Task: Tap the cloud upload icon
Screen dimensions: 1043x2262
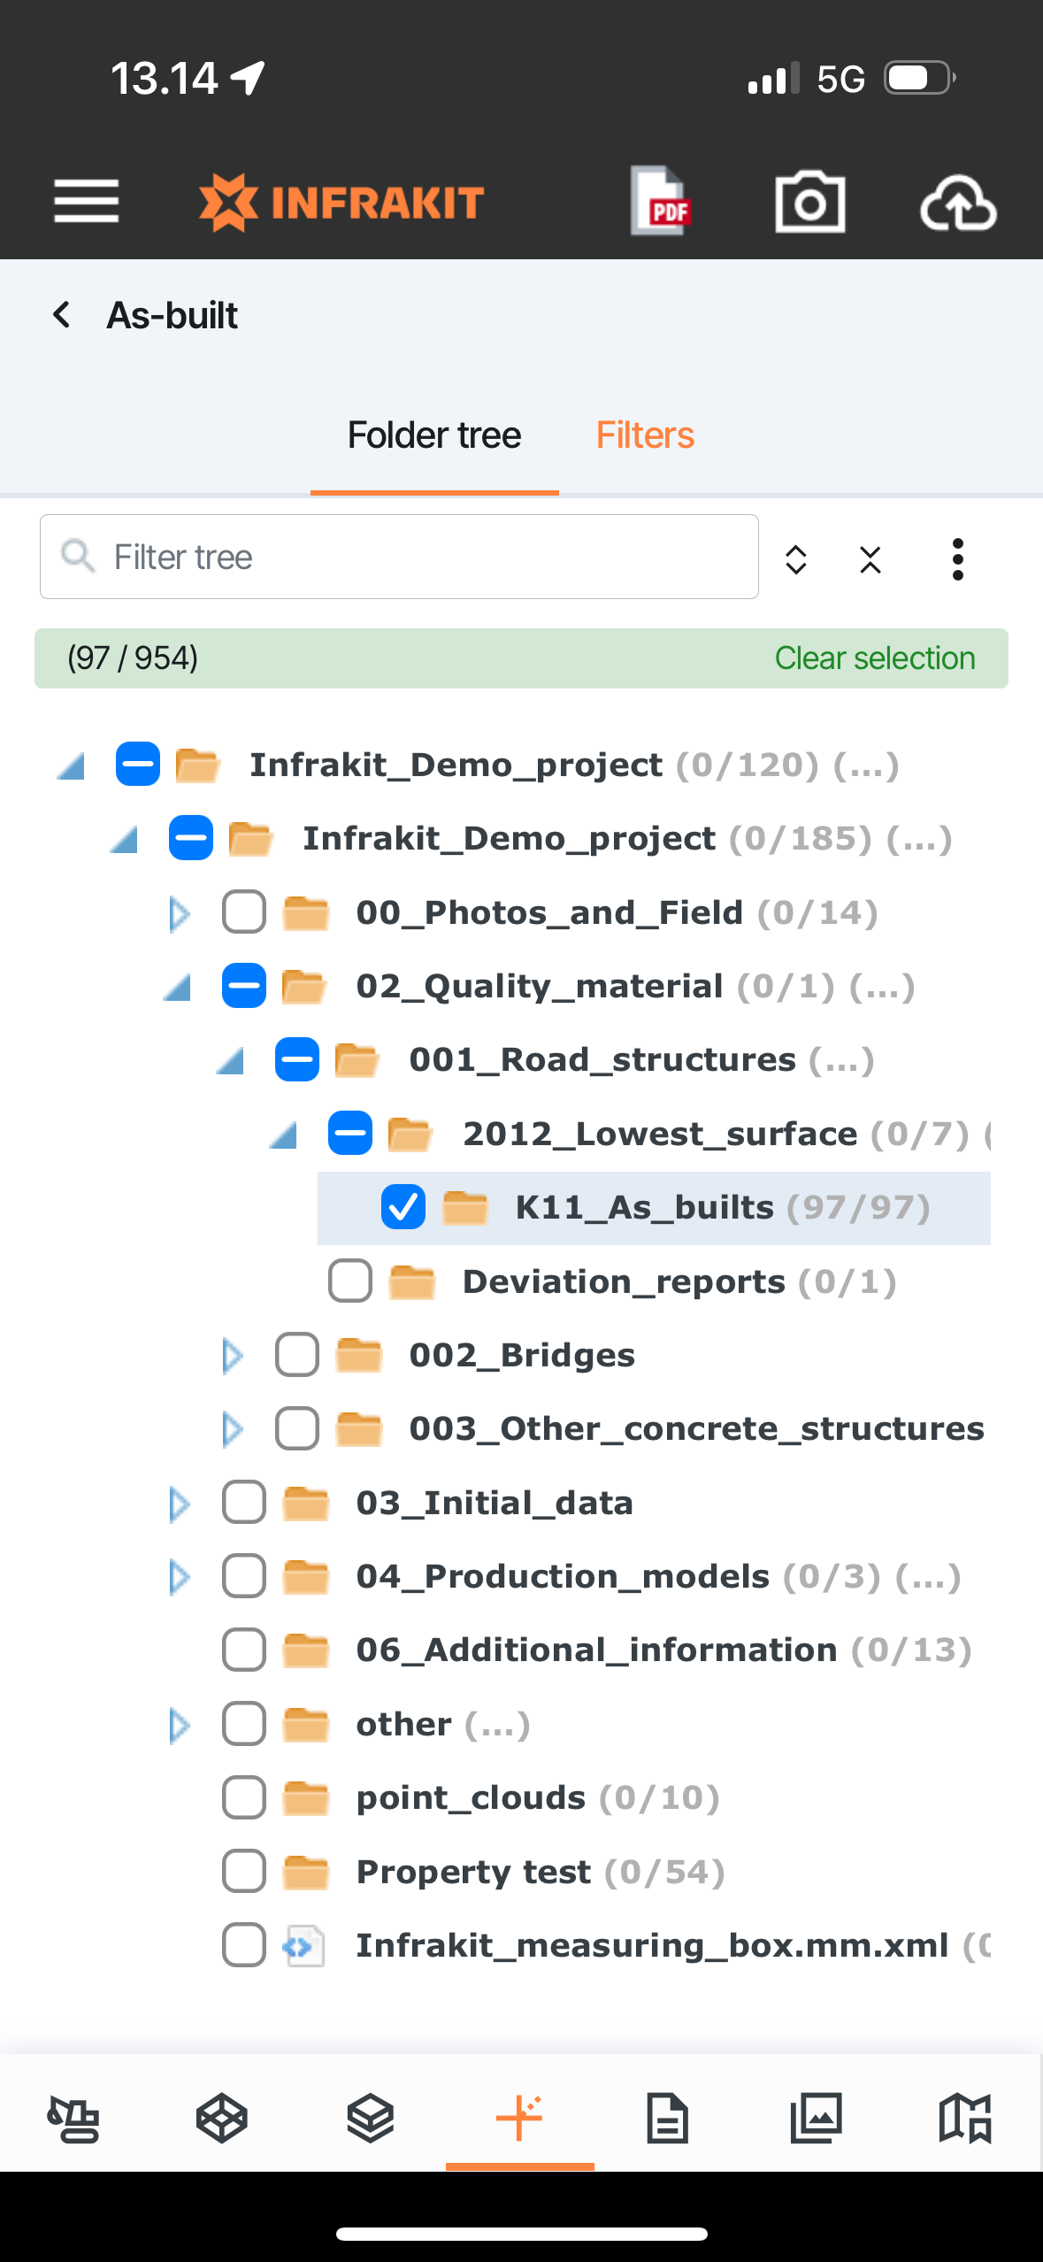Action: (x=958, y=204)
